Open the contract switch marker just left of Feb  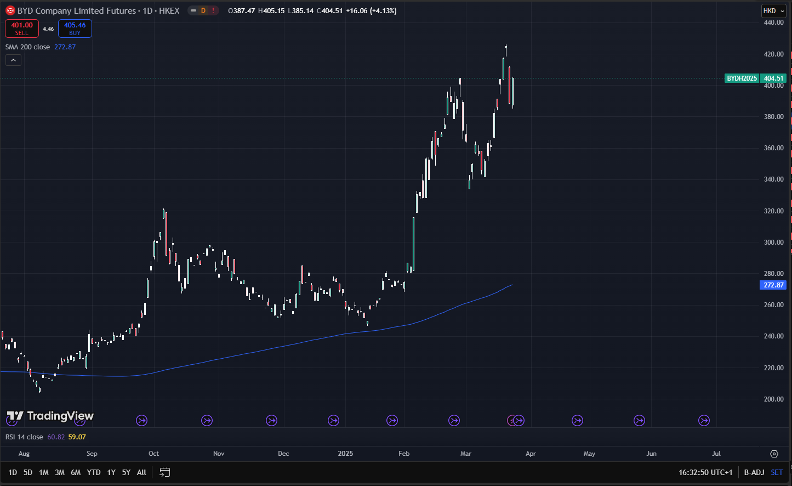click(392, 421)
